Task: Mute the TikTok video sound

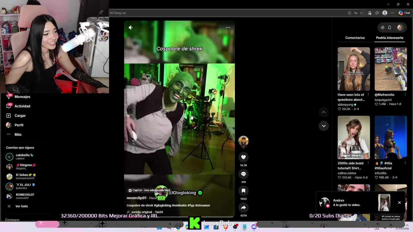Action: [x=130, y=28]
